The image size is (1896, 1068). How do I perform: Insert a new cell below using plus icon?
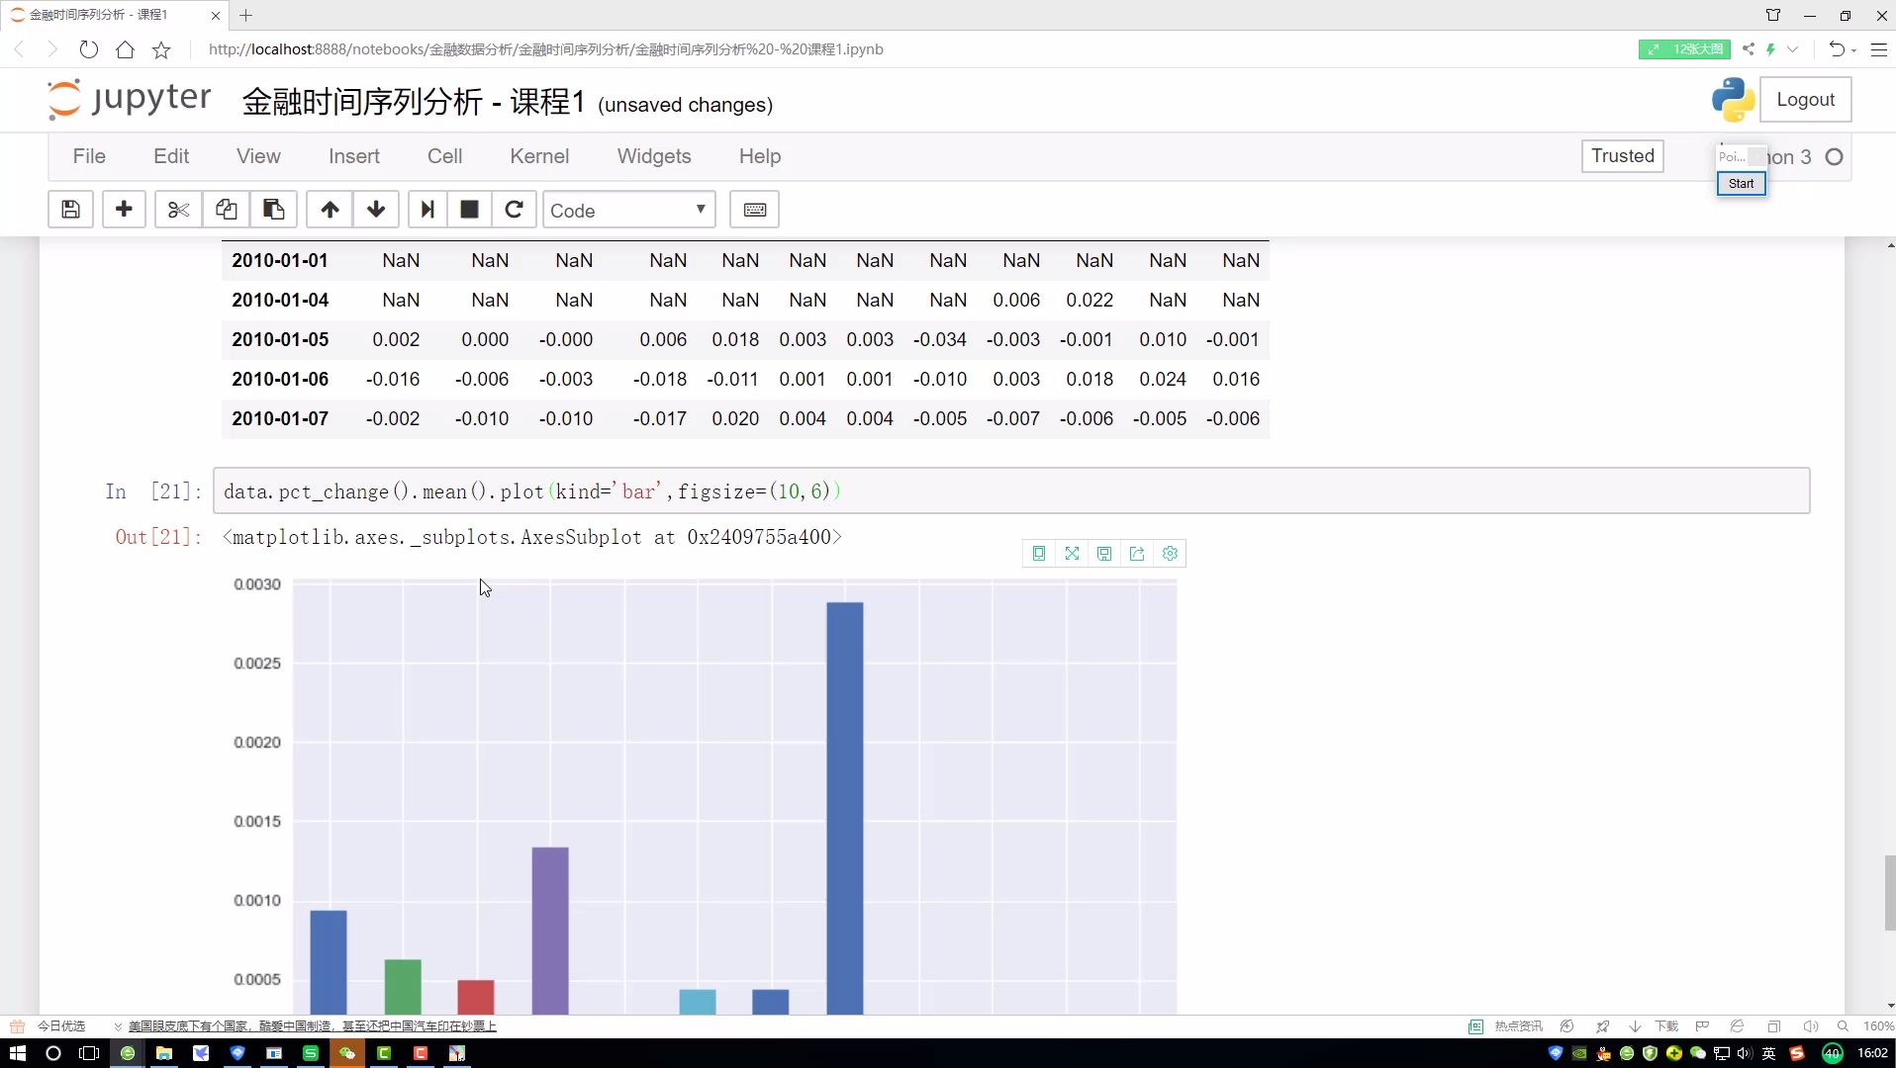pyautogui.click(x=124, y=210)
